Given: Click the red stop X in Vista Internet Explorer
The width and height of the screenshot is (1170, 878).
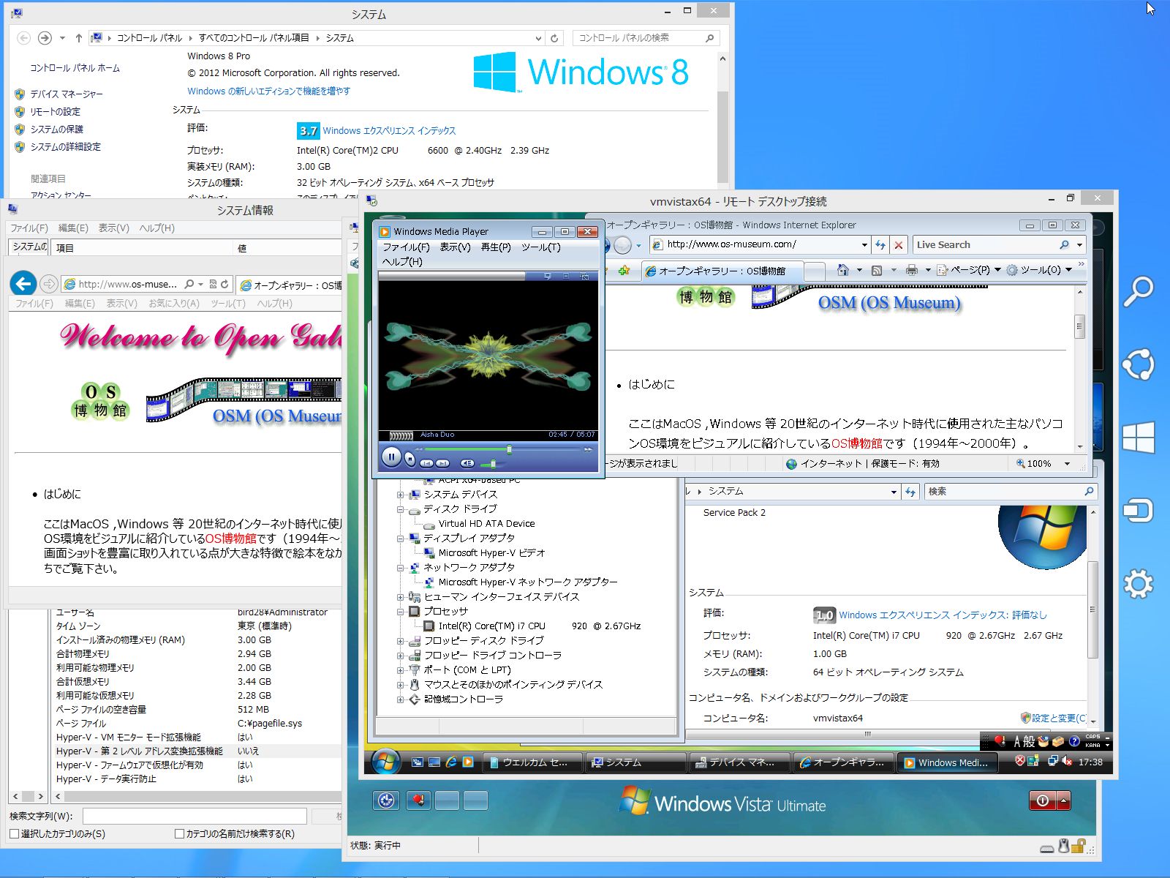Looking at the screenshot, I should [x=899, y=244].
